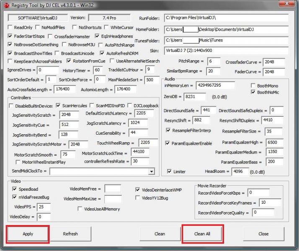Toggle the NoModifFiles checkbox

click(x=38, y=27)
